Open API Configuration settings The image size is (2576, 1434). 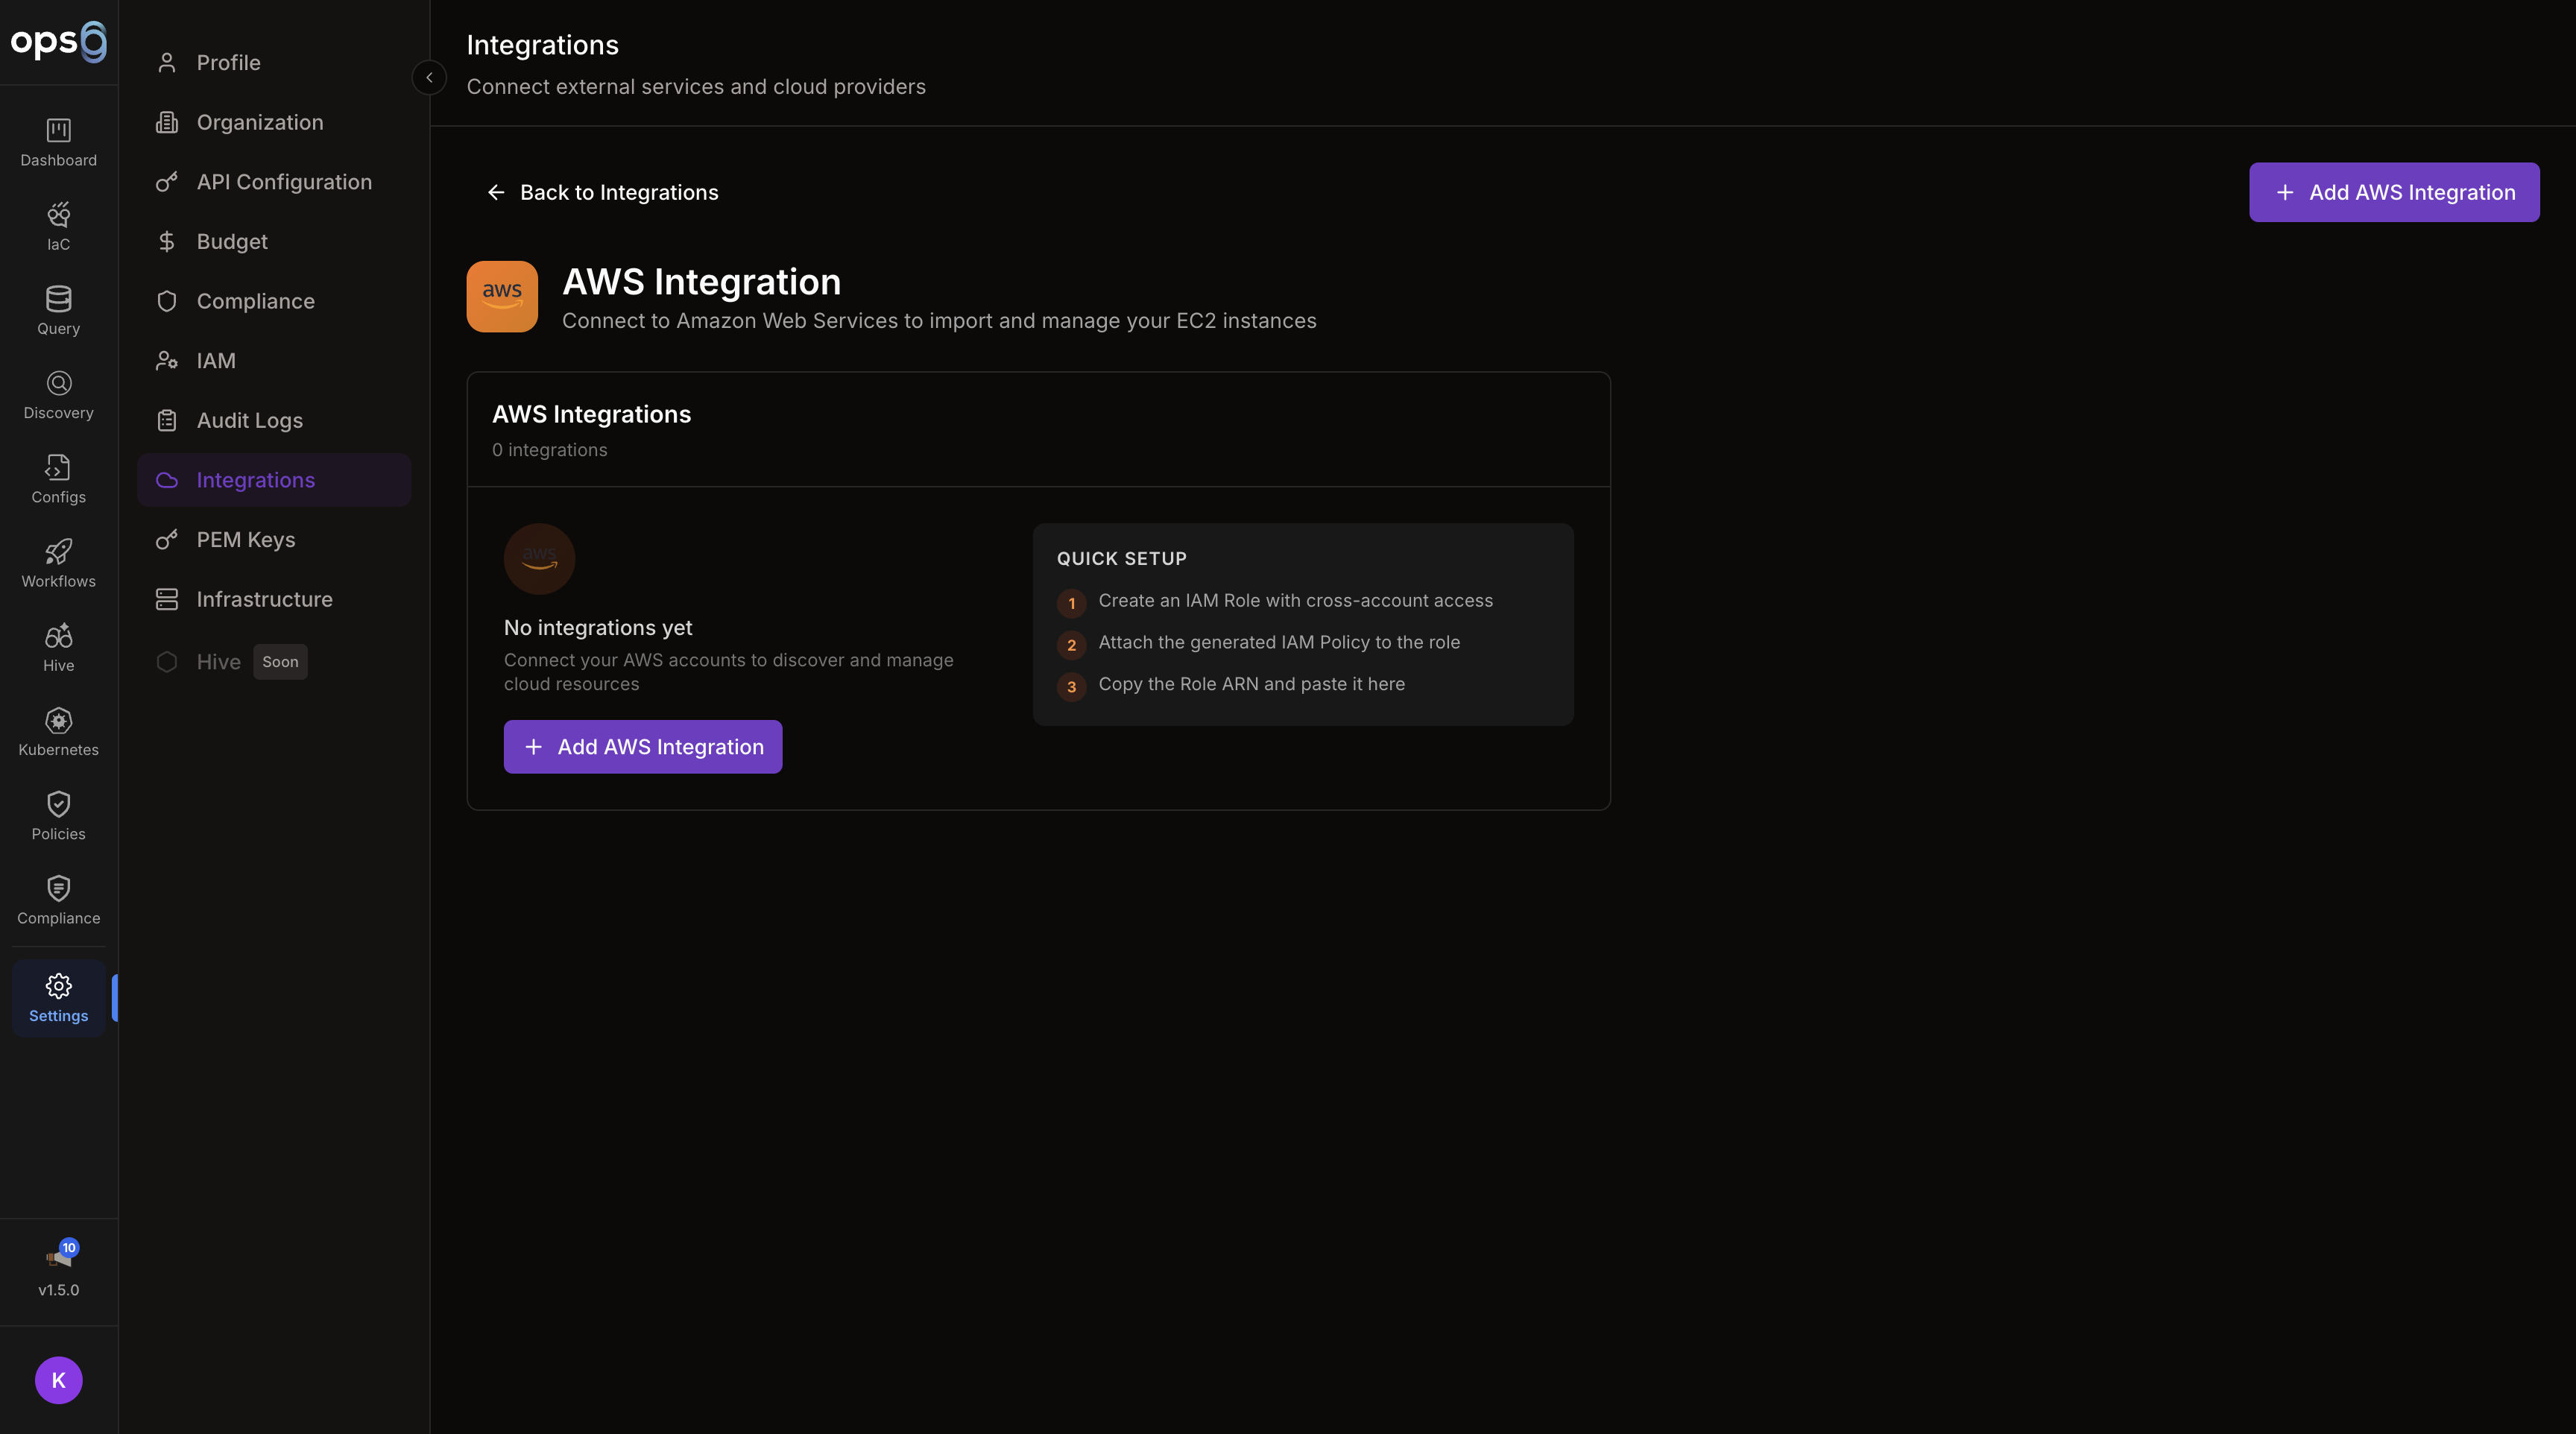coord(284,182)
